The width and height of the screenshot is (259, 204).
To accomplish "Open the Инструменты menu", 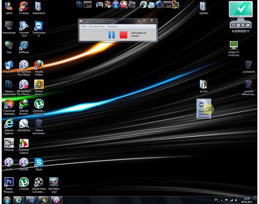I will tap(97, 26).
